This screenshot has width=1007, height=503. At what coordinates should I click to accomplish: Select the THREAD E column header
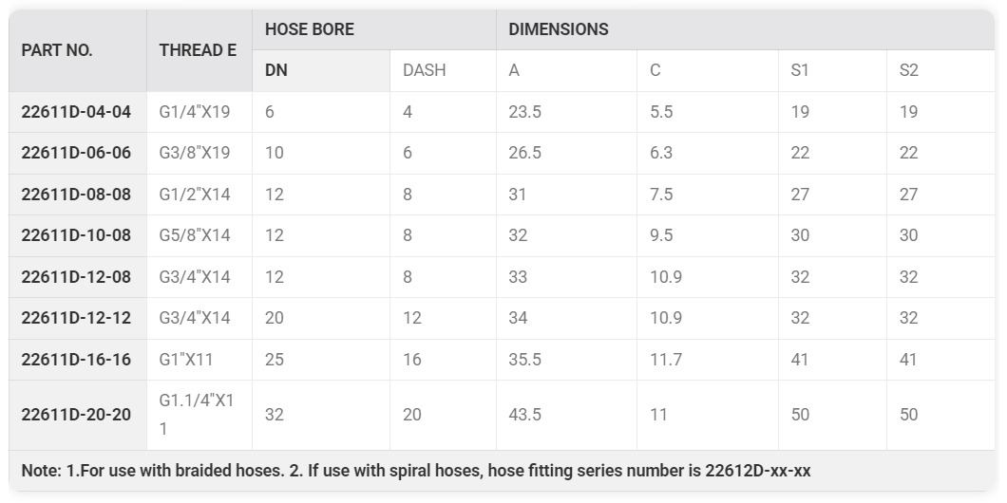click(198, 50)
